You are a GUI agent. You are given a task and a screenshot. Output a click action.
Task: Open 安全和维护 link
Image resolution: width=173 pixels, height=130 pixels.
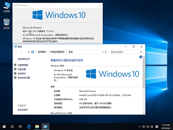23,110
